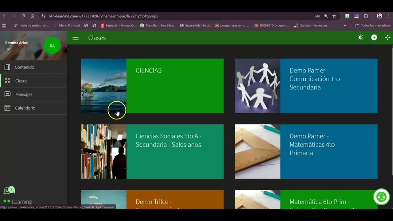Click the paper people circle thumbnail
Image resolution: width=393 pixels, height=221 pixels.
pyautogui.click(x=258, y=86)
